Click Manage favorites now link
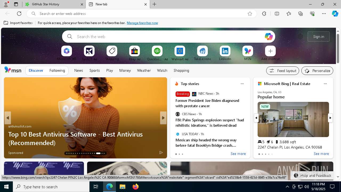This screenshot has height=192, width=341. coord(142,23)
